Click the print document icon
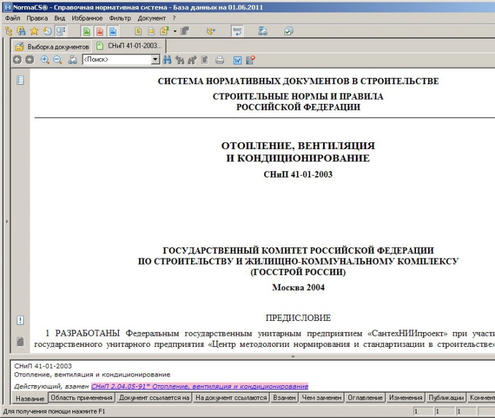Image resolution: width=495 pixels, height=418 pixels. (x=219, y=60)
